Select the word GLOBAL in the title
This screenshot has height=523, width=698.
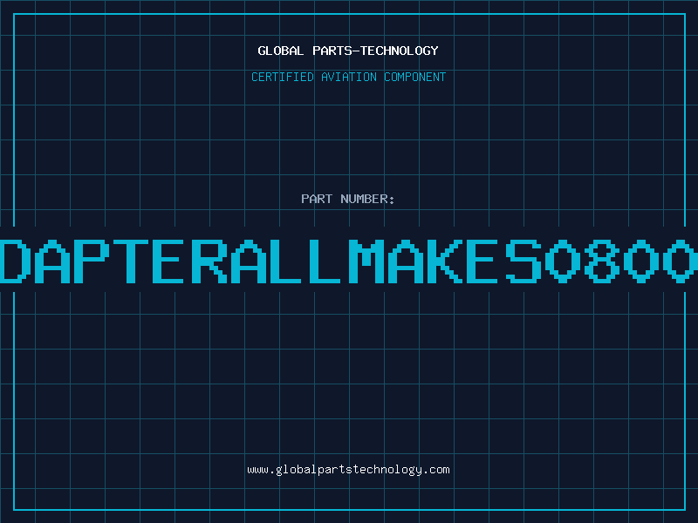280,51
